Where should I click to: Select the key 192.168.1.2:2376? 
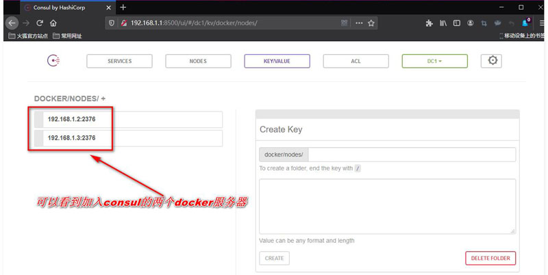(128, 119)
